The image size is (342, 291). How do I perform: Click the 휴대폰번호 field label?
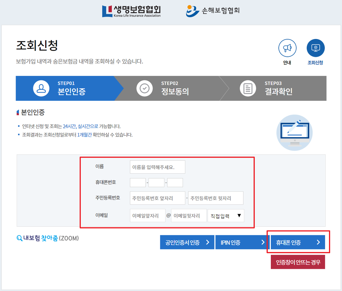click(106, 182)
